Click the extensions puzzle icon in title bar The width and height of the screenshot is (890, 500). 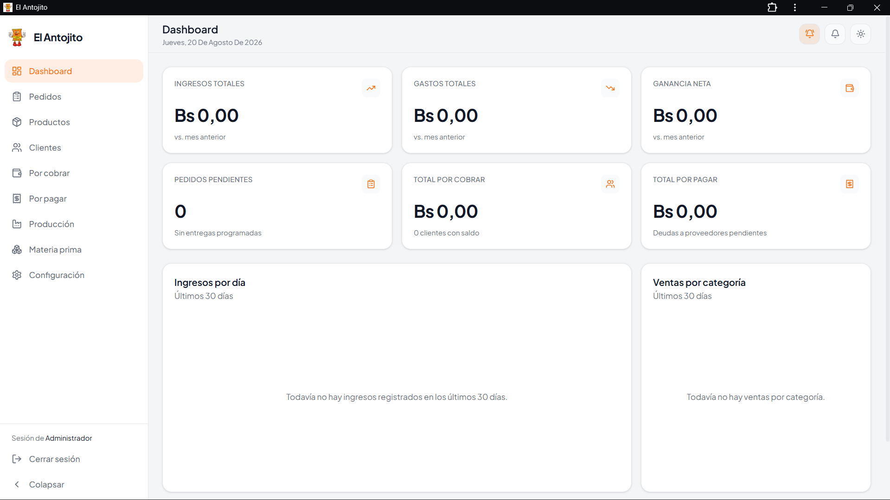tap(772, 7)
